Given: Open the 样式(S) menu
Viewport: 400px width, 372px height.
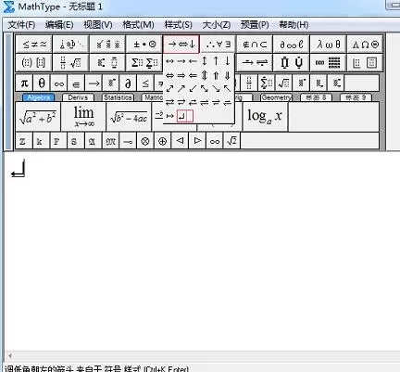Looking at the screenshot, I should [178, 25].
